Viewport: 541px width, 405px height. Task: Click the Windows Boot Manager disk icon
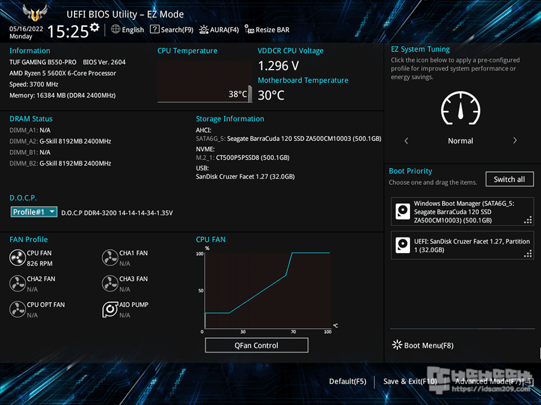pyautogui.click(x=402, y=211)
